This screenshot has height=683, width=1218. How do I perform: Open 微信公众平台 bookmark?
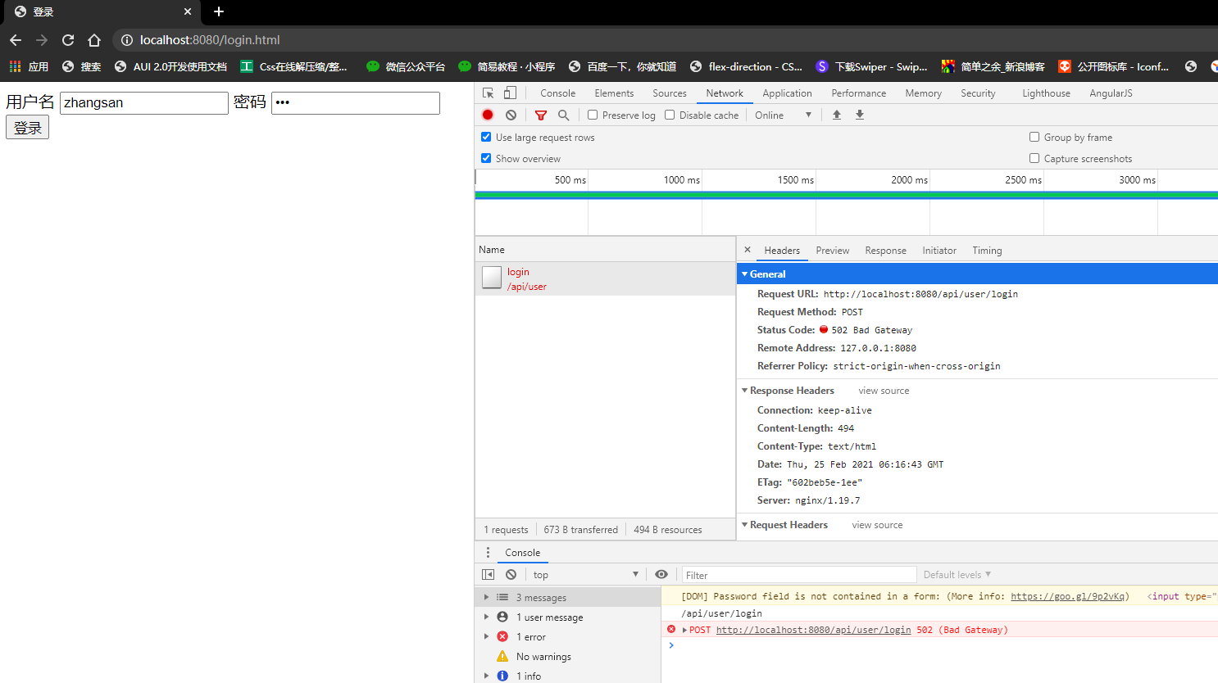(406, 66)
